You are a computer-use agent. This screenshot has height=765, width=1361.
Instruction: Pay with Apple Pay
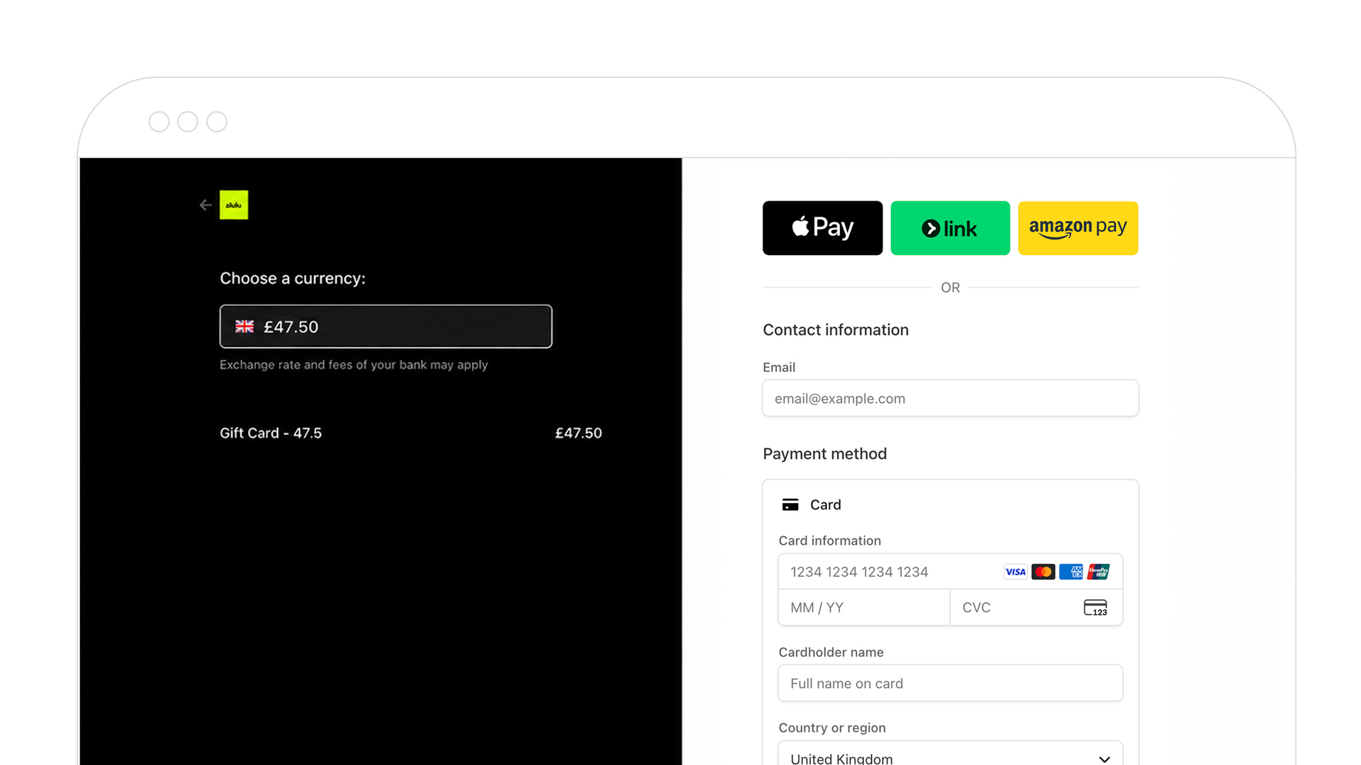point(822,228)
